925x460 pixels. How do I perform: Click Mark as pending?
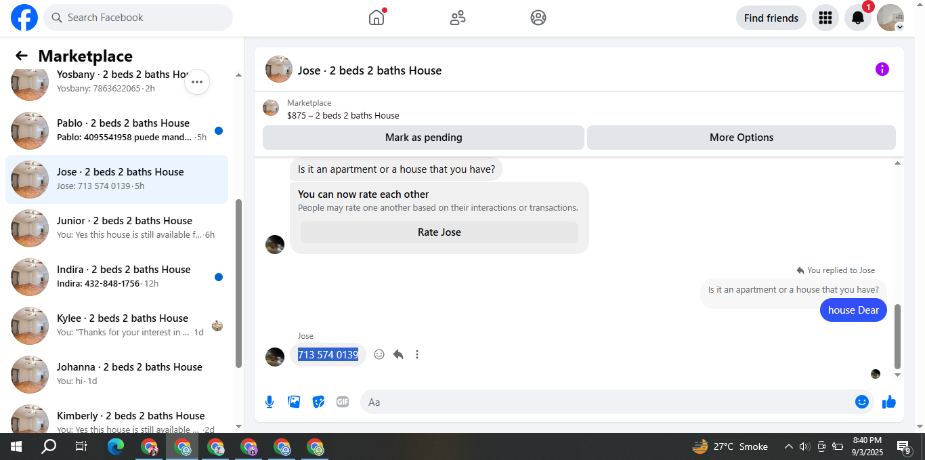423,137
